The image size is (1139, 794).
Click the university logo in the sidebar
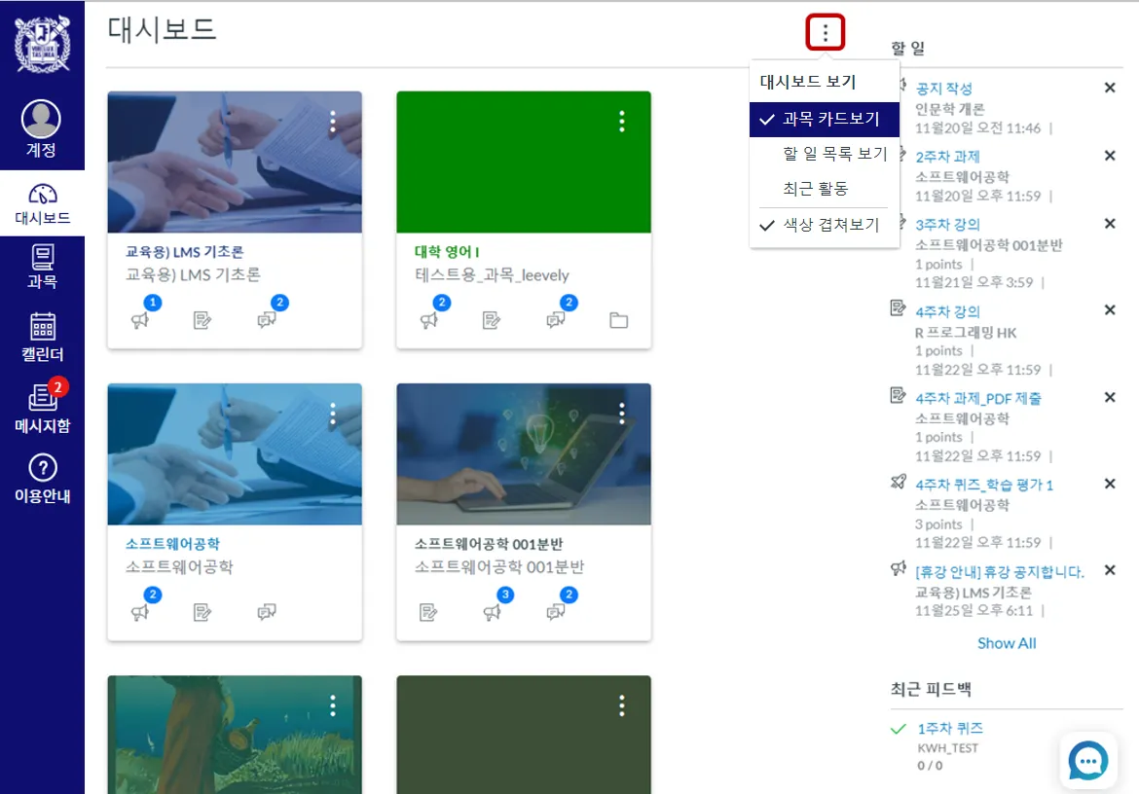click(42, 44)
